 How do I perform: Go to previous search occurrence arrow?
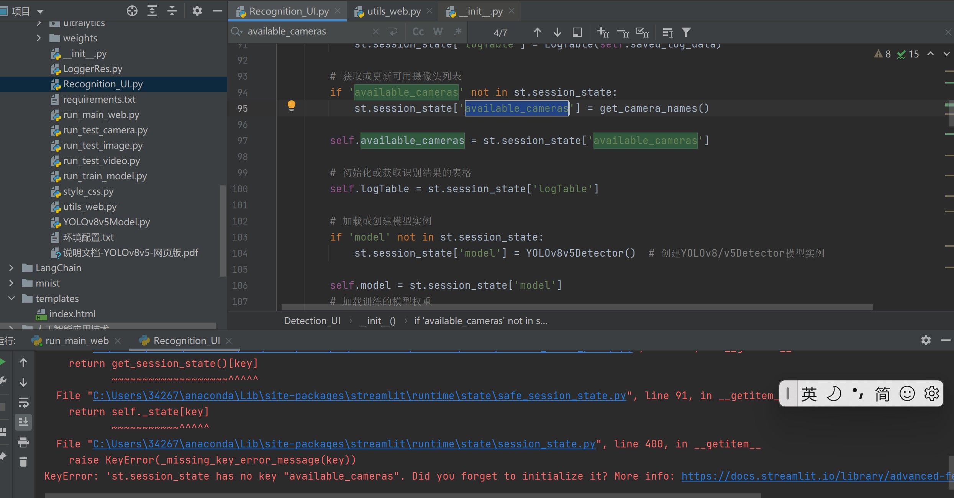(x=537, y=33)
